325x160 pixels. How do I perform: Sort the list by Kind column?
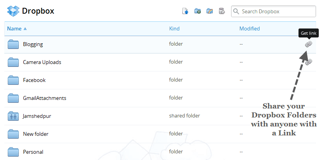[x=174, y=28]
